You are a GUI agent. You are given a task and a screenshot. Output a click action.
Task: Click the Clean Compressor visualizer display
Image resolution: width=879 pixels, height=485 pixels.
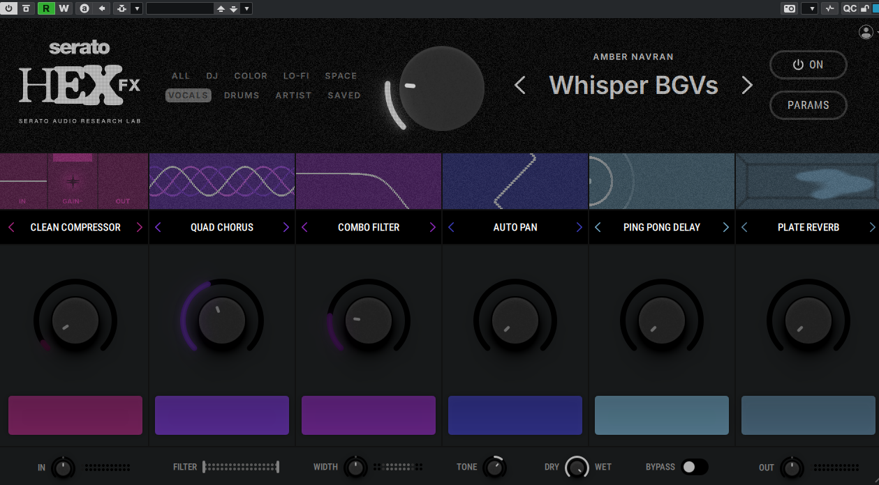click(74, 181)
